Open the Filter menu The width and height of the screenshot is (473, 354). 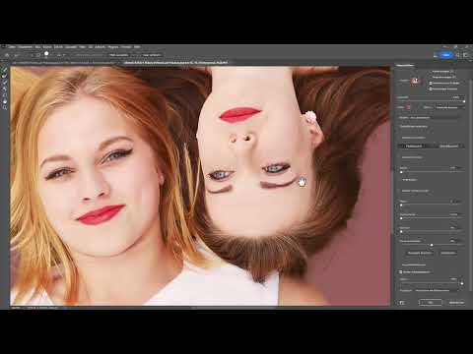pos(82,47)
